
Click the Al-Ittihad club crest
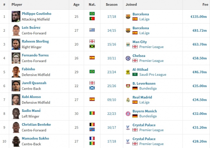(x=128, y=72)
